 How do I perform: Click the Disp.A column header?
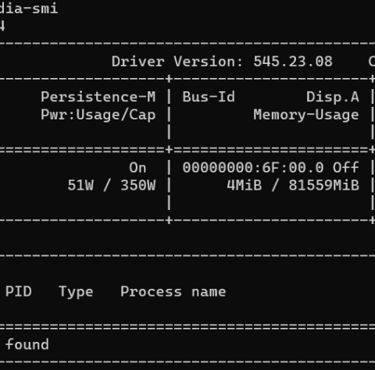pyautogui.click(x=333, y=97)
